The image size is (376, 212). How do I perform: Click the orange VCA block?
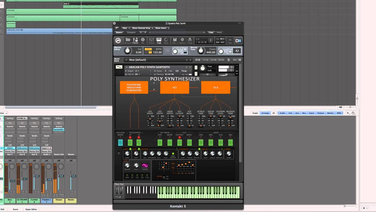pyautogui.click(x=216, y=87)
